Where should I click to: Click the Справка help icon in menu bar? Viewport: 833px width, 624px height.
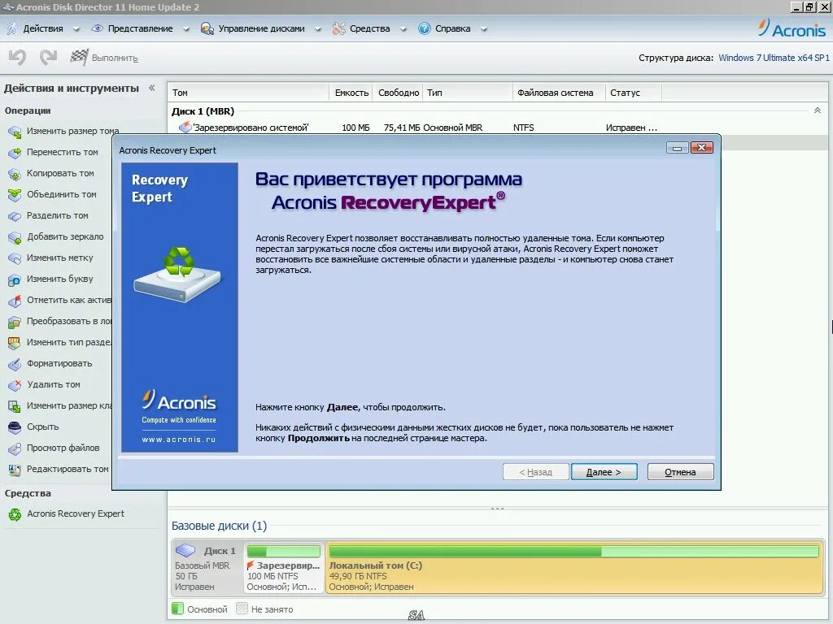(x=425, y=28)
